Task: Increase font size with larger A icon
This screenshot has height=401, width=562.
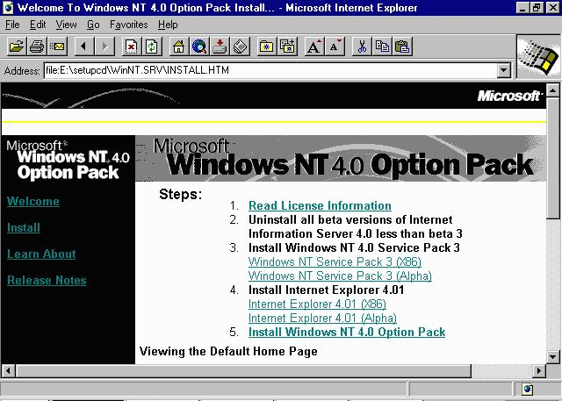Action: 313,47
